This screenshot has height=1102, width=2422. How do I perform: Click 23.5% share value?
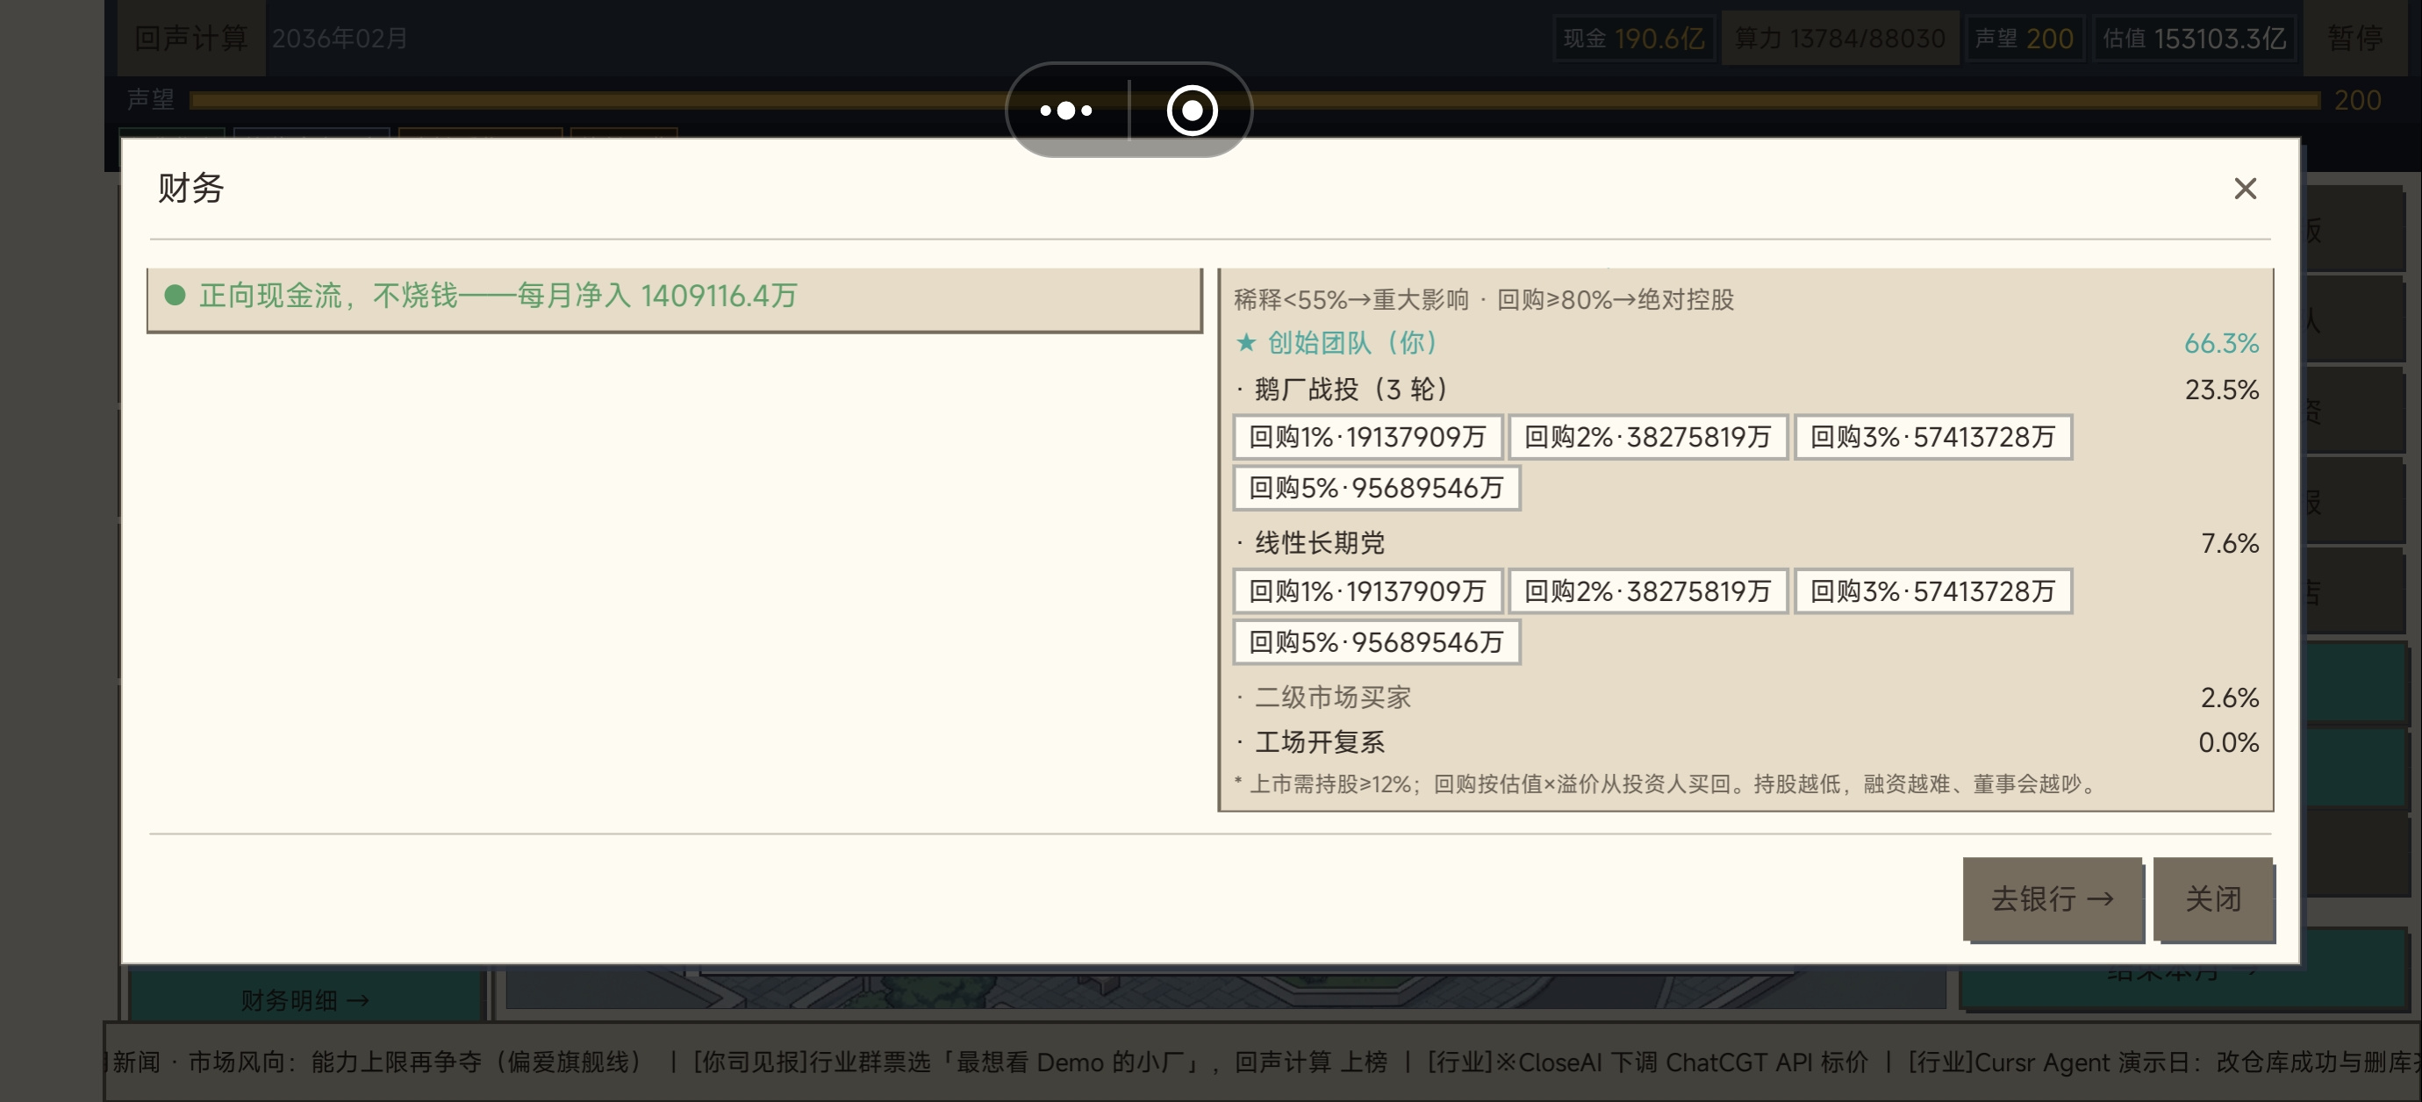pos(2221,390)
